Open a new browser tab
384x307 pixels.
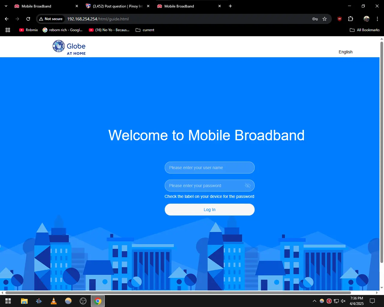(x=230, y=6)
